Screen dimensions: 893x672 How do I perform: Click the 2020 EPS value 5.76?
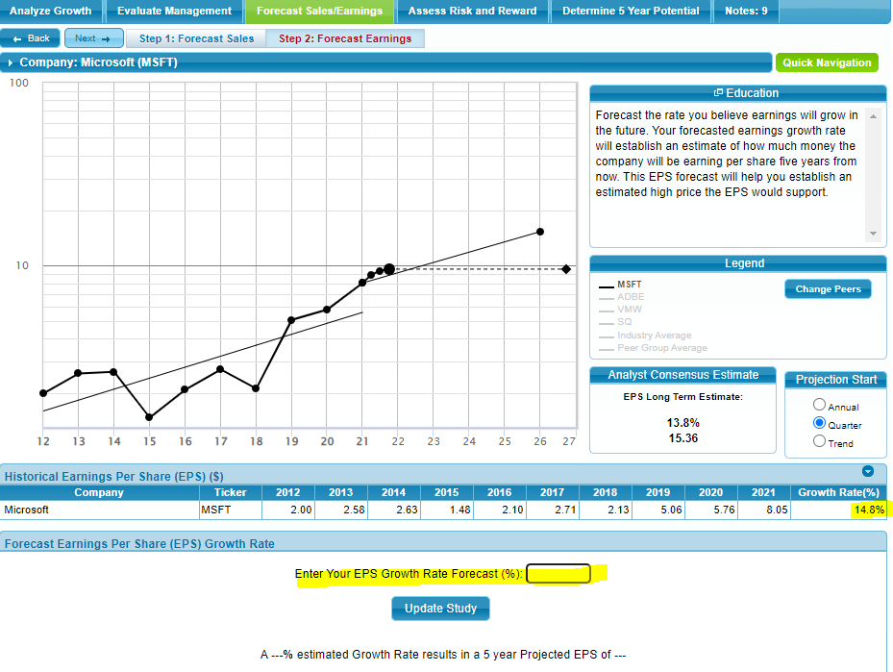point(710,510)
